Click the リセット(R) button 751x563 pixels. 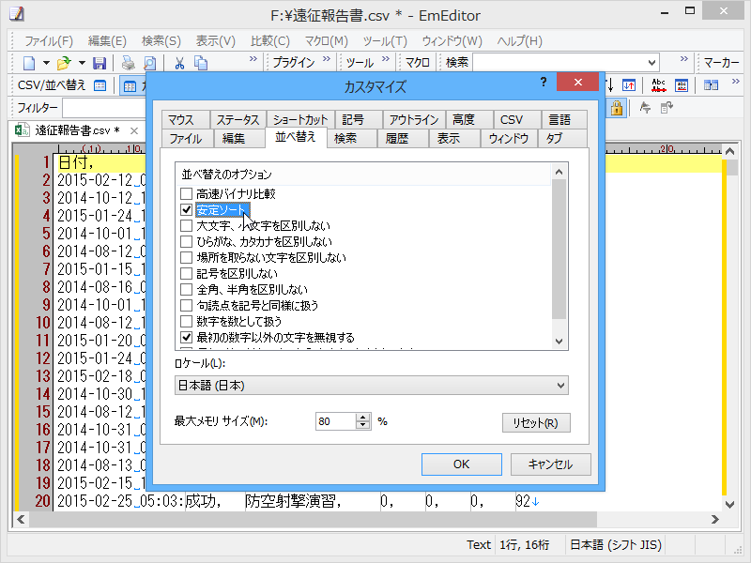click(x=536, y=423)
